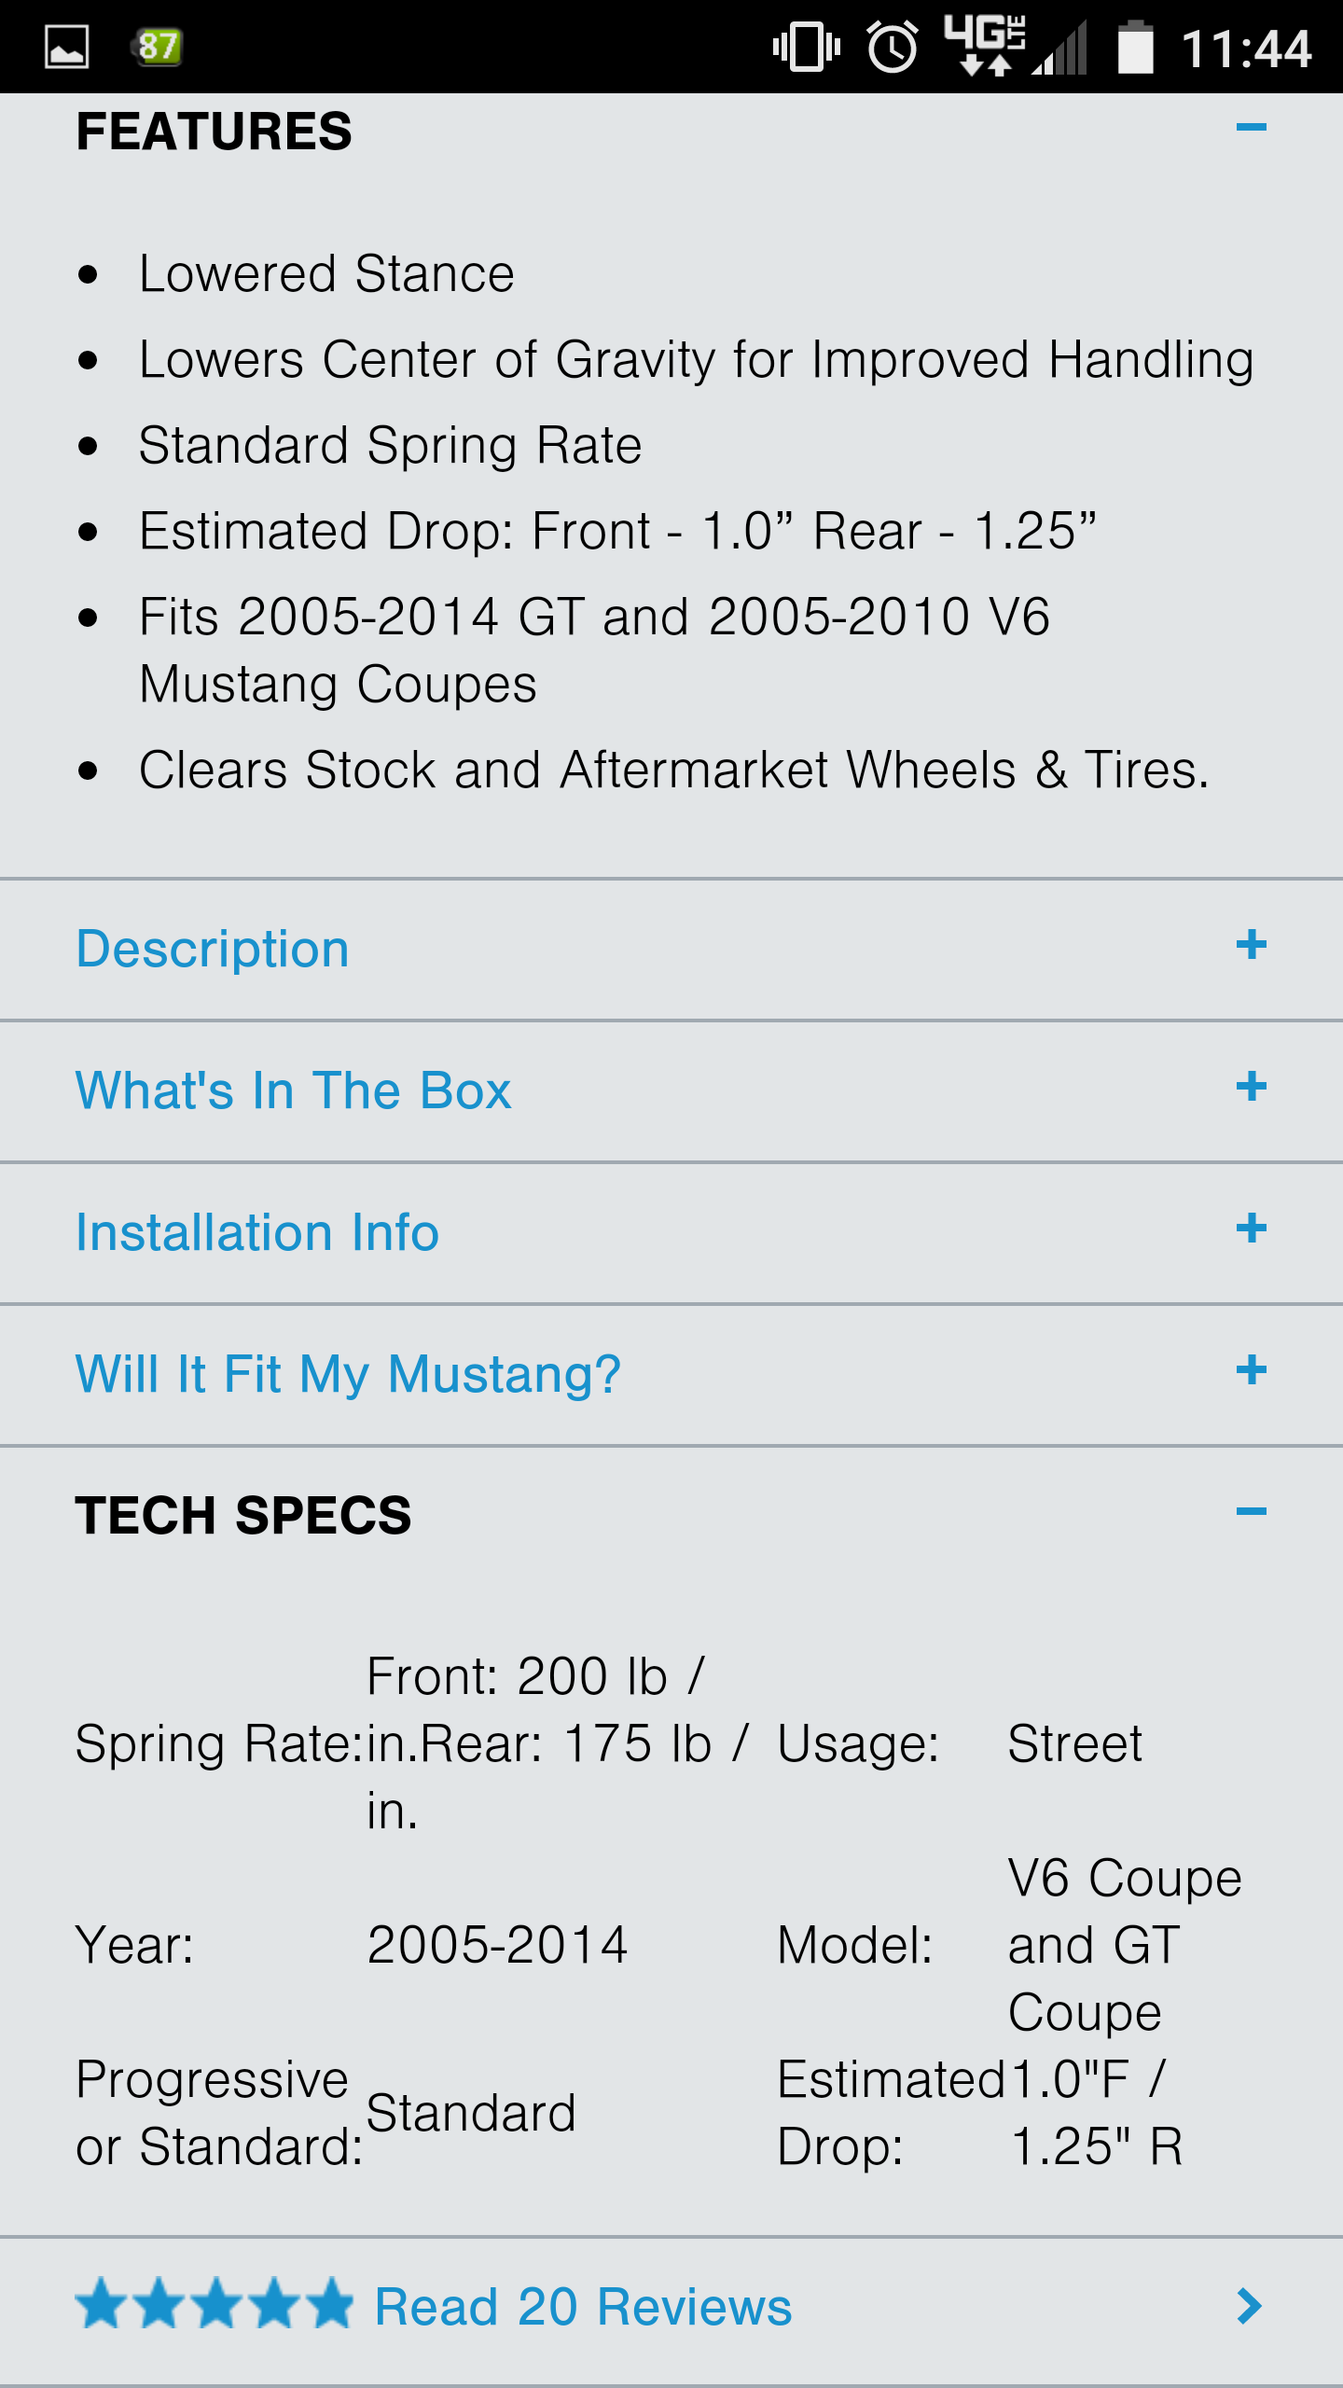This screenshot has height=2388, width=1343.
Task: Collapse TECH SPECS using minus icon
Action: click(1251, 1511)
